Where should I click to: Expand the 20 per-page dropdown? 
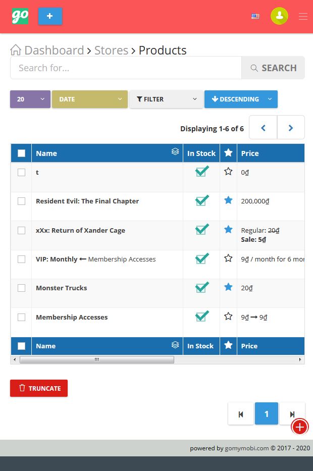(30, 99)
